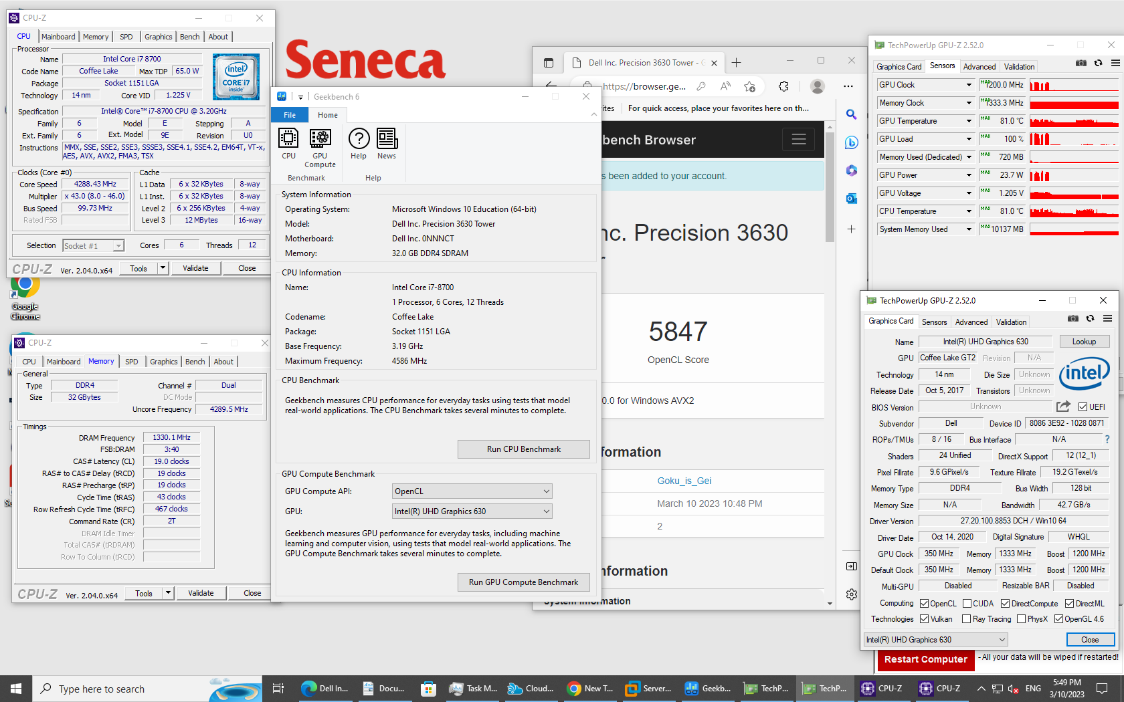Open News icon in Geekbench ribbon

click(387, 144)
